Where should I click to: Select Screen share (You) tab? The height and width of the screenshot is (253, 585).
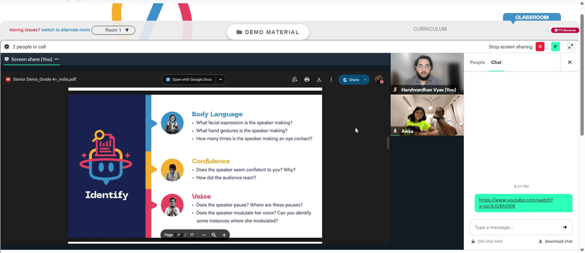(32, 59)
